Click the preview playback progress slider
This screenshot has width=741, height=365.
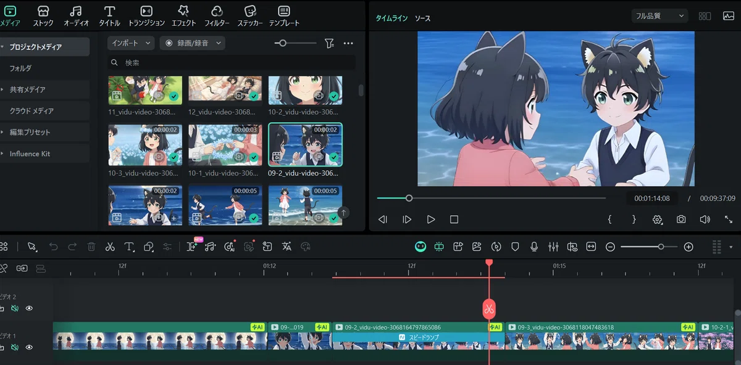(x=491, y=198)
